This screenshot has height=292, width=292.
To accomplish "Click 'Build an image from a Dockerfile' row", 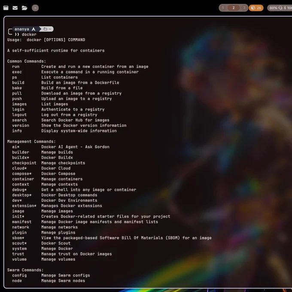I will click(x=66, y=83).
